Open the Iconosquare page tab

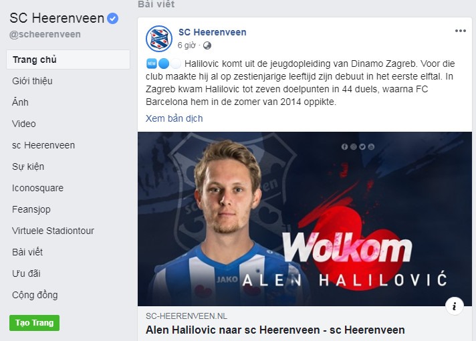pos(37,188)
